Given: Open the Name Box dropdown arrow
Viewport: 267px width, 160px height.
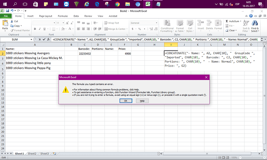Looking at the screenshot, I should 31,39.
